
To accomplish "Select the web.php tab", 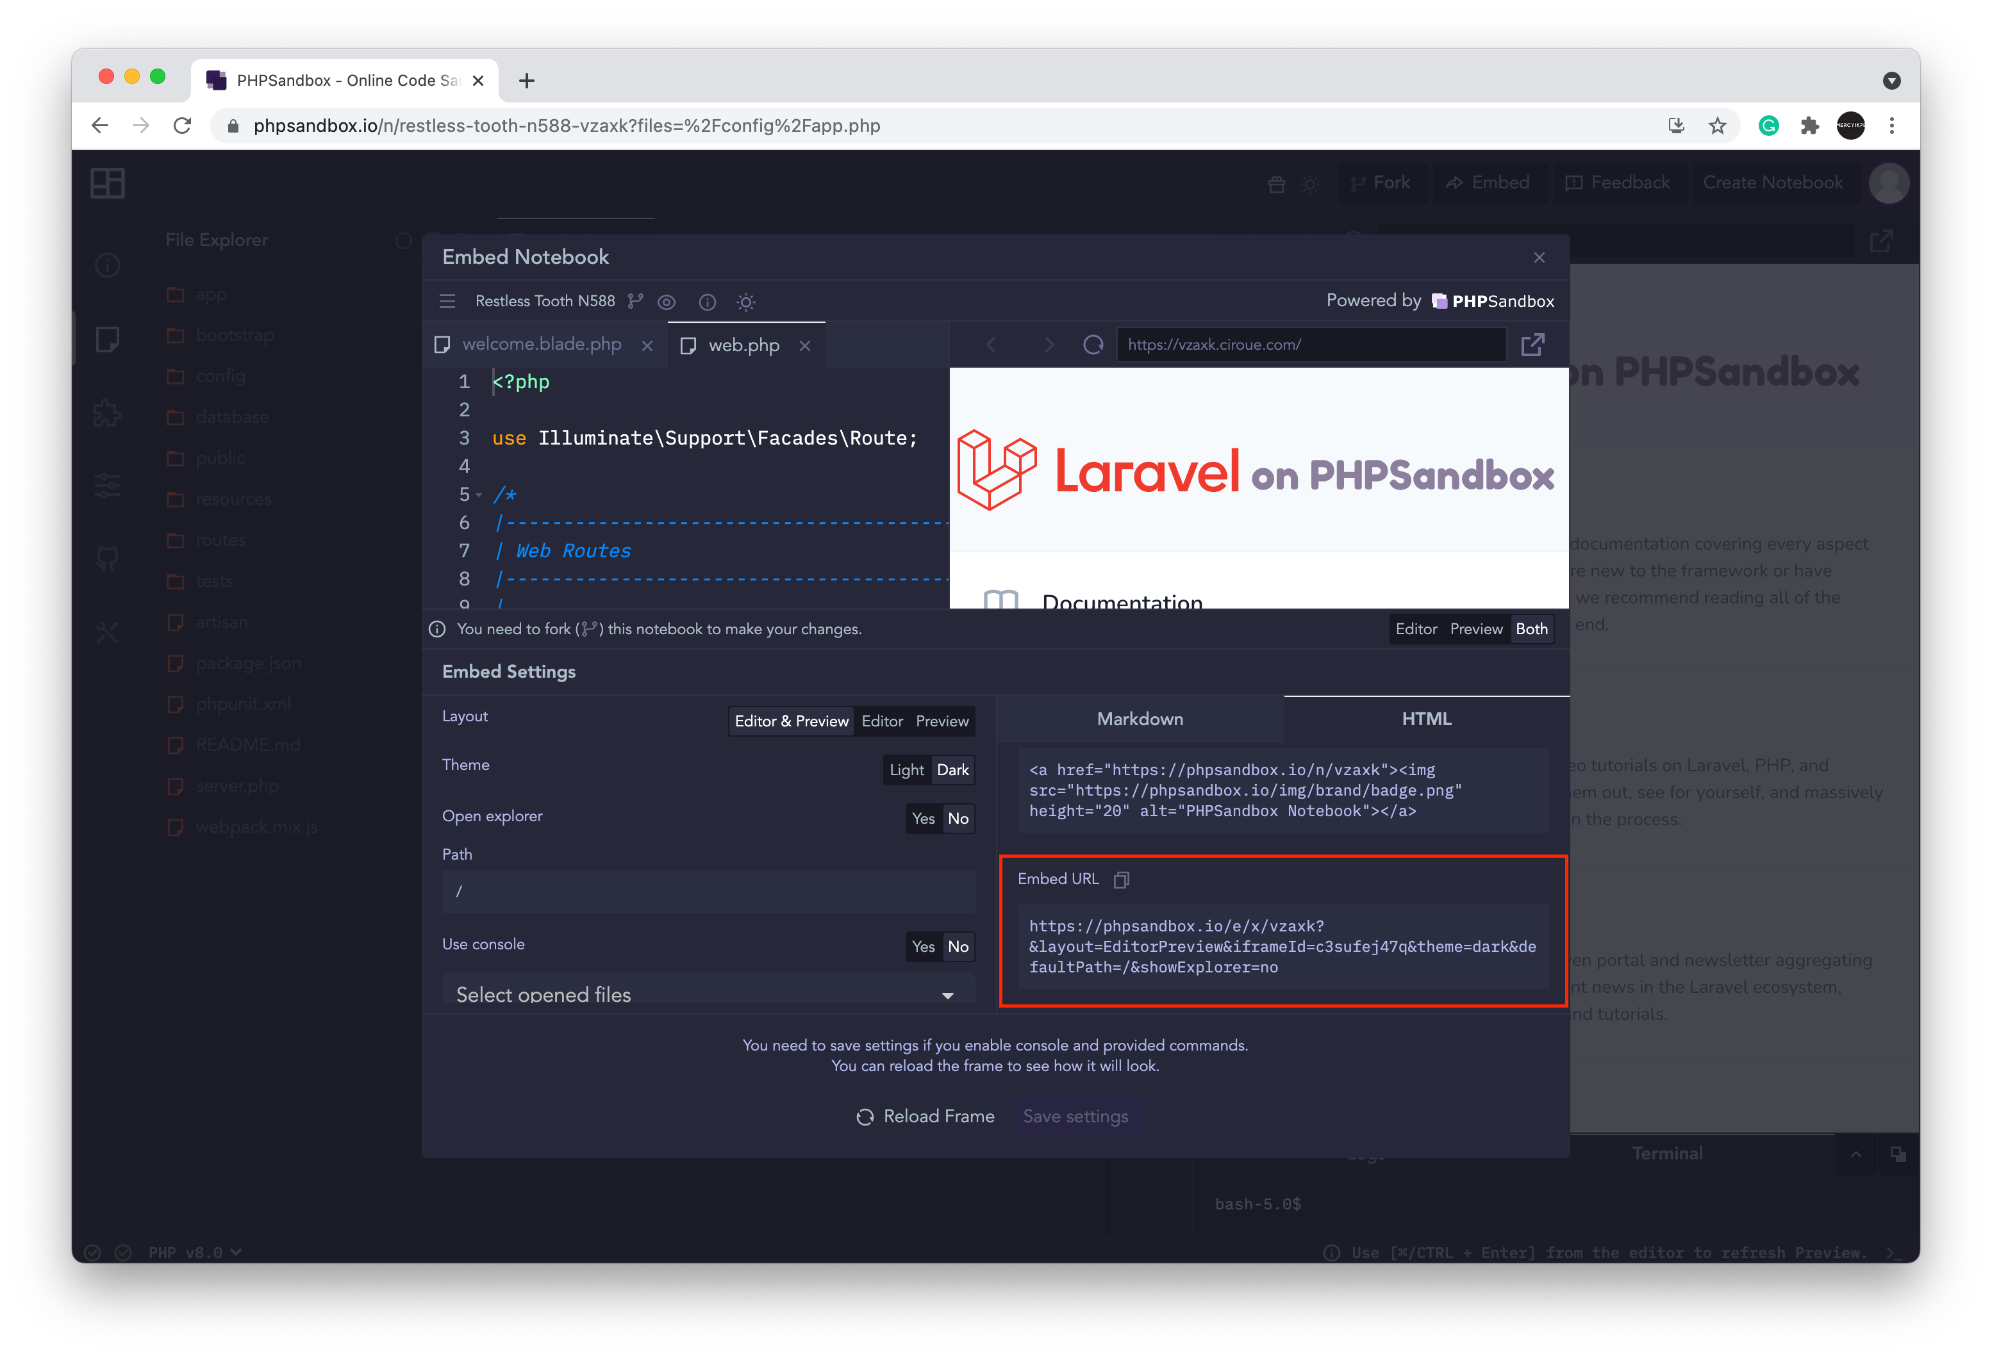I will point(744,345).
